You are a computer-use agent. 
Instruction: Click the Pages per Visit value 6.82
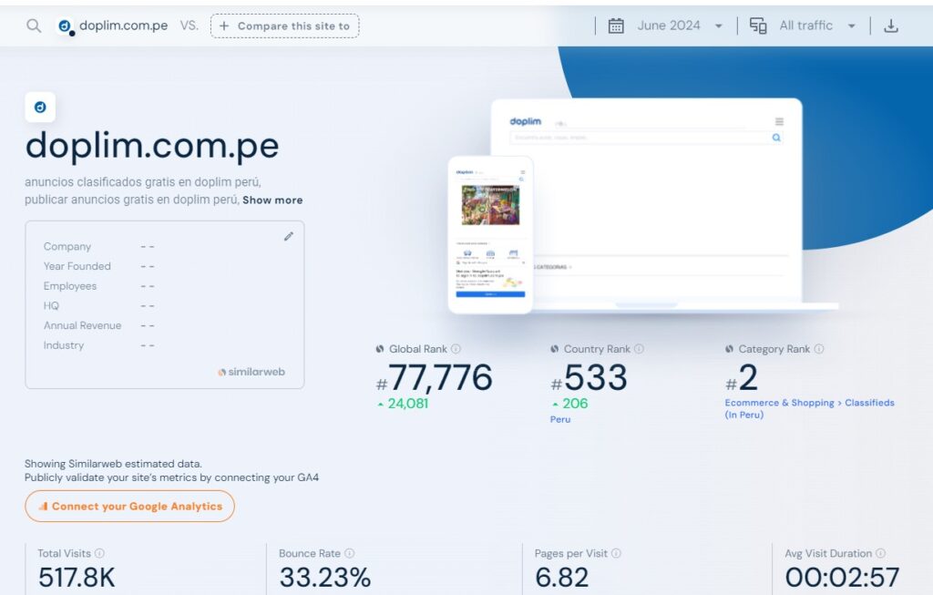point(561,578)
